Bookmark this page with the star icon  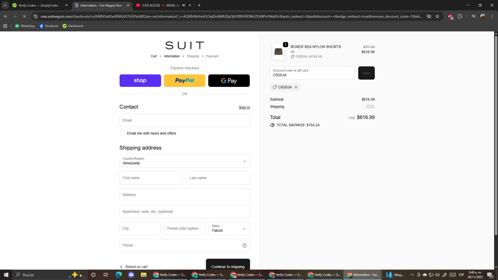437,16
